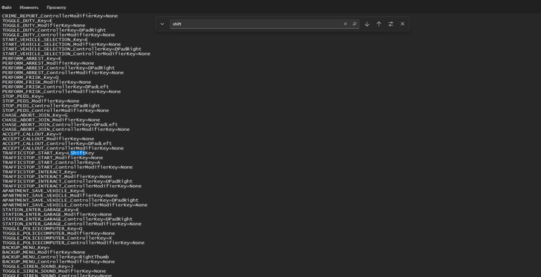Find previous match with the up arrow

[379, 24]
